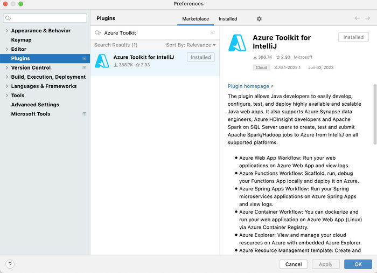Focus the settings search field

(x=45, y=18)
